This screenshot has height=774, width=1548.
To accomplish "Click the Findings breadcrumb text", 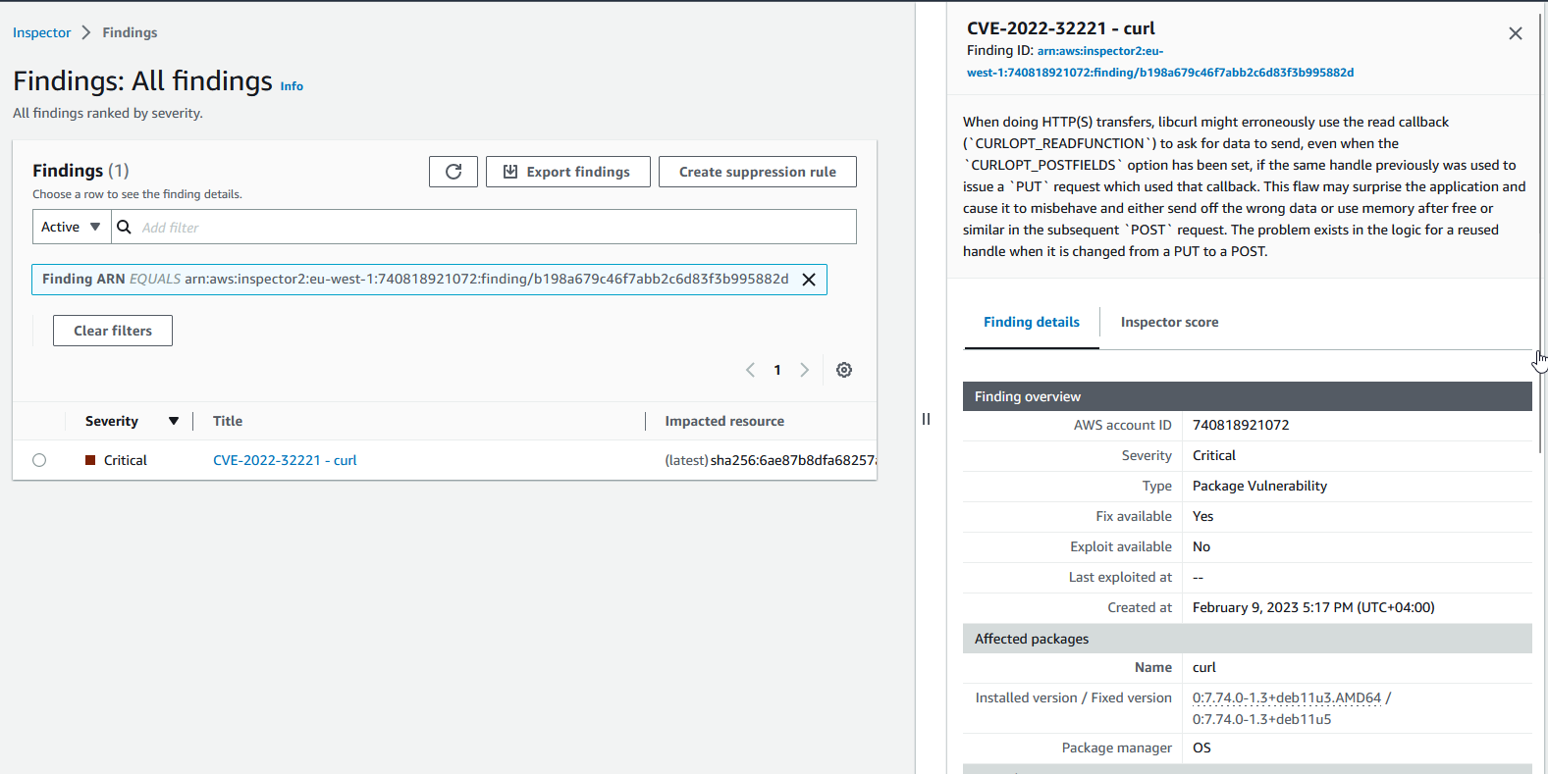I will [130, 32].
